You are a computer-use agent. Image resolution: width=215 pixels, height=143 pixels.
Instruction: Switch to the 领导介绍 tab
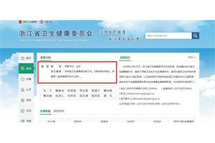click(x=46, y=58)
